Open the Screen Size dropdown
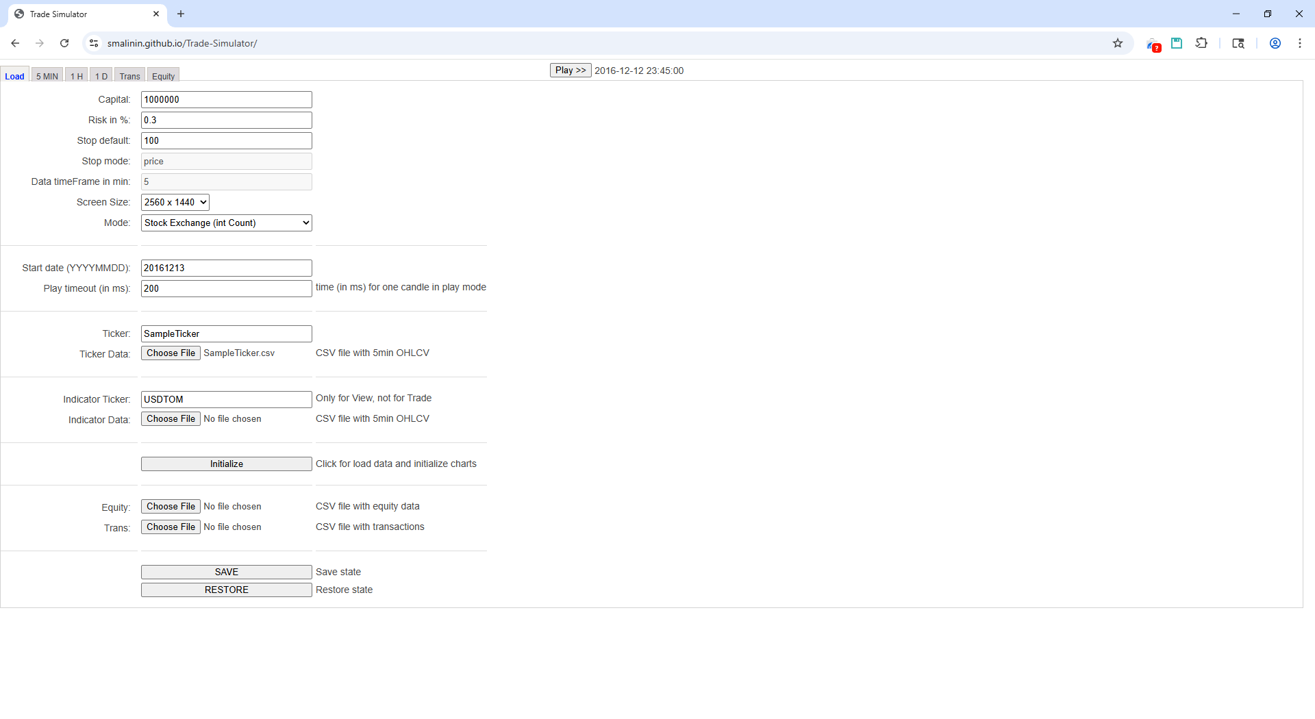This screenshot has height=719, width=1315. click(175, 202)
